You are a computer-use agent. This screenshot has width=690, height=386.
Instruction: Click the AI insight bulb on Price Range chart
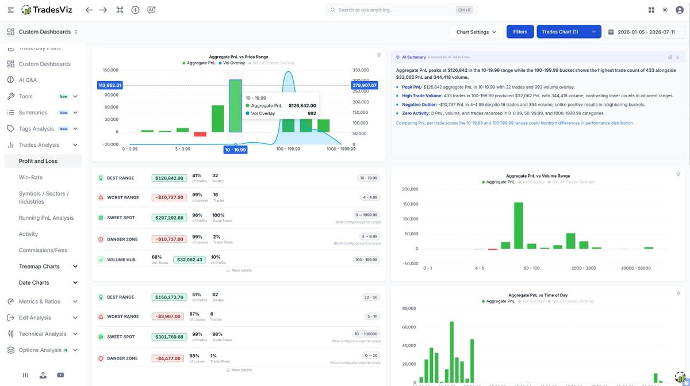379,55
